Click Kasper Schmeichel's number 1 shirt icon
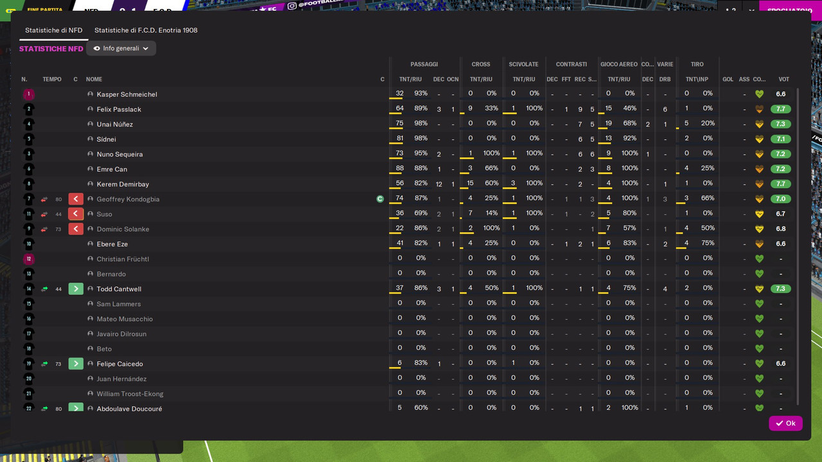822x462 pixels. coord(28,94)
